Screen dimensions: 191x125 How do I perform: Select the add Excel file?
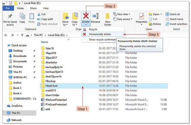(x=46, y=109)
